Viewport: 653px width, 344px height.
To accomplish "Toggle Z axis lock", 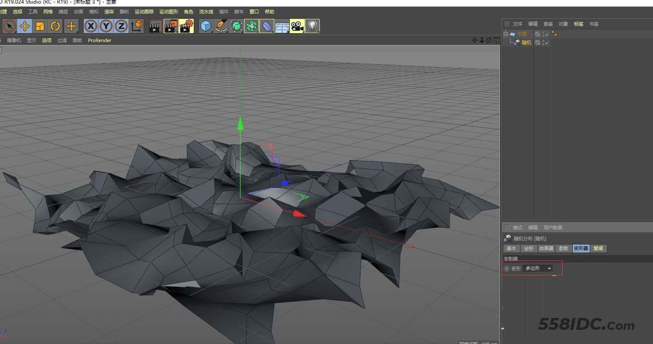I will tap(121, 26).
